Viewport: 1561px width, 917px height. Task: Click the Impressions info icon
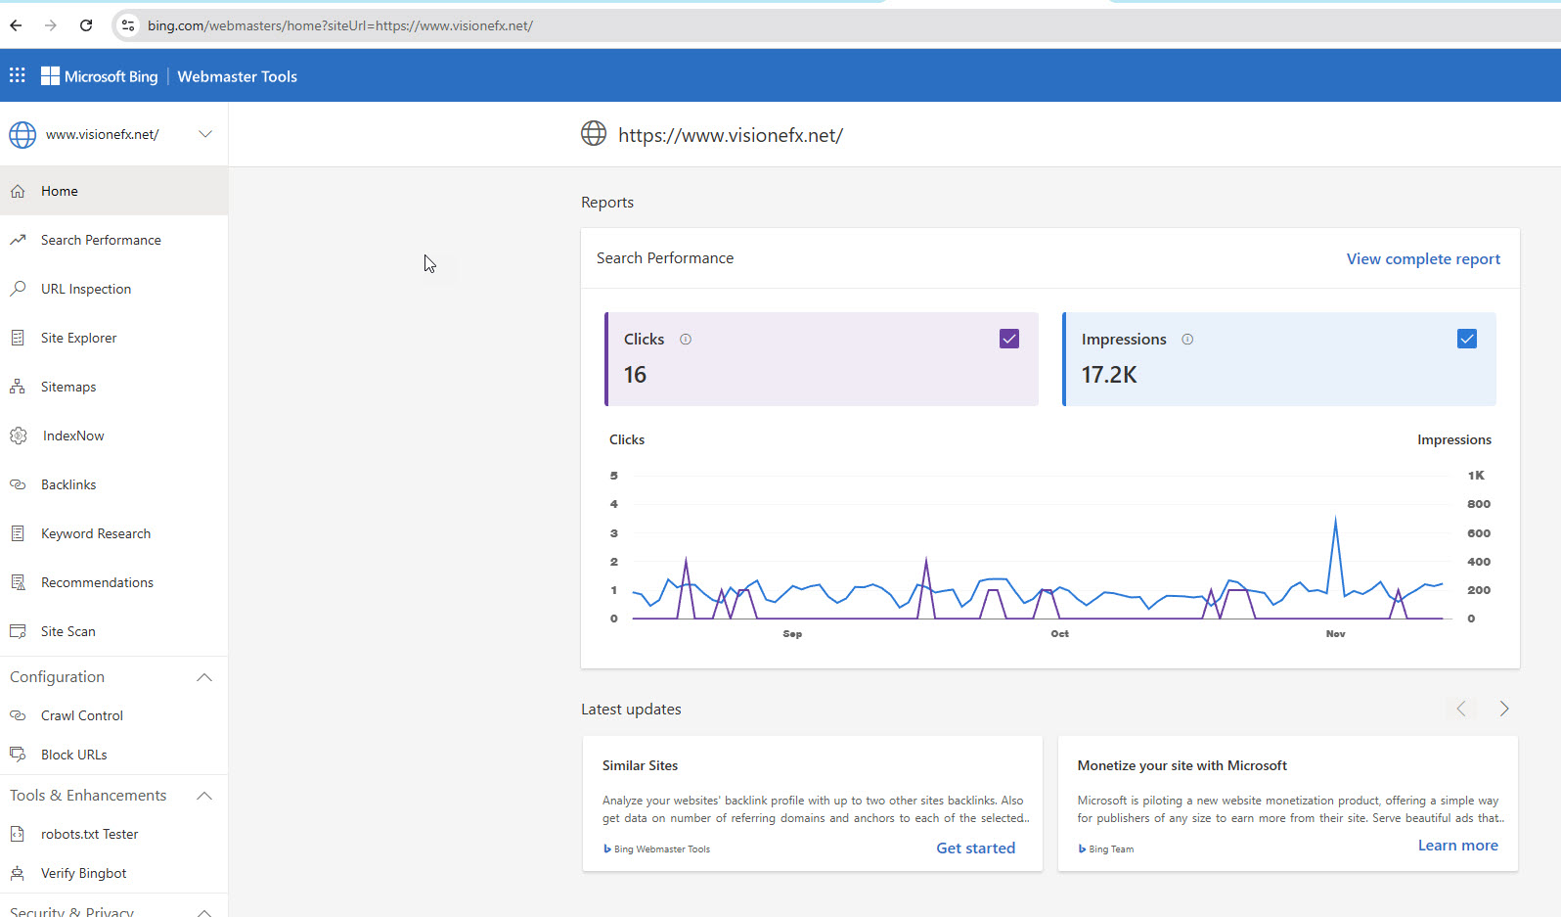coord(1187,340)
